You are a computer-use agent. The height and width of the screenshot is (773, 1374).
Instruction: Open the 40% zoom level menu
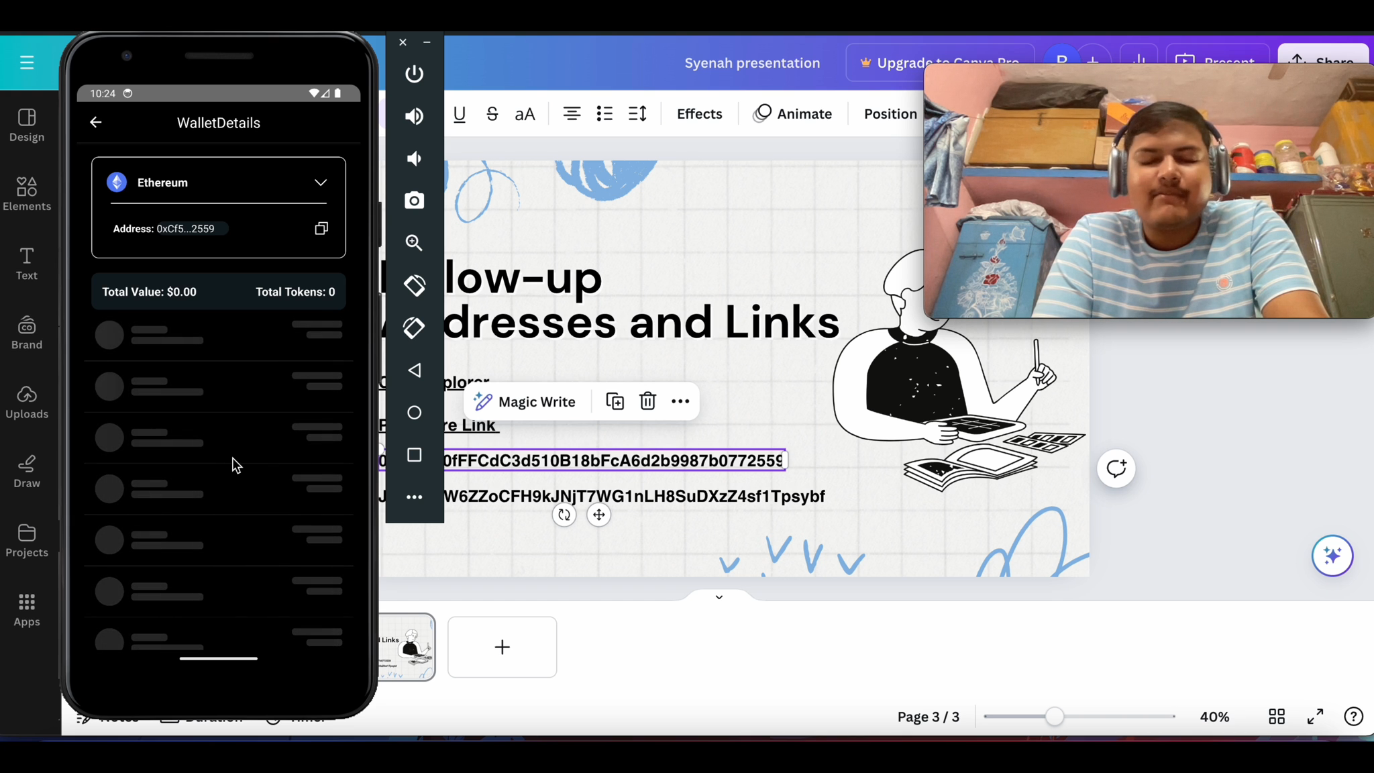point(1214,717)
